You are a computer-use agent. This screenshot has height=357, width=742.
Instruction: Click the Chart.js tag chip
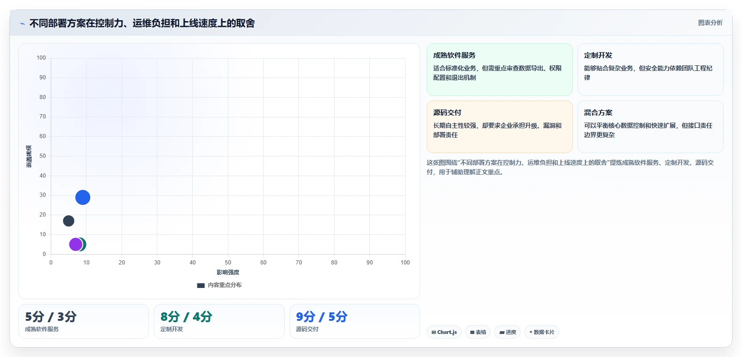click(x=444, y=332)
